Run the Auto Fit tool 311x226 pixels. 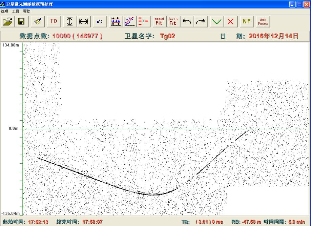tap(173, 22)
